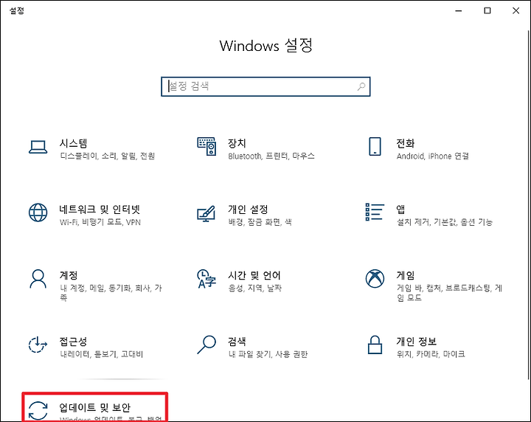Open the 시간 및 언어 clock icon
The height and width of the screenshot is (422, 531).
[x=206, y=279]
